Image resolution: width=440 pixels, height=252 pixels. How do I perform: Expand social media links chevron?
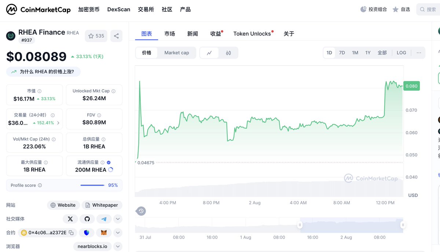click(118, 219)
